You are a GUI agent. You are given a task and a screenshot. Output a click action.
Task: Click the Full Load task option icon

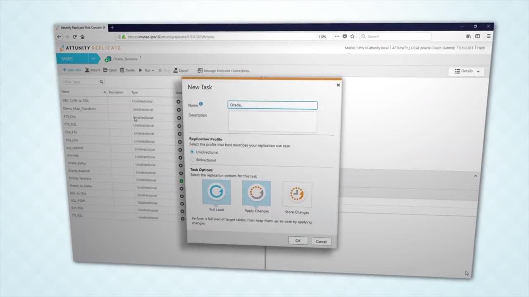216,192
